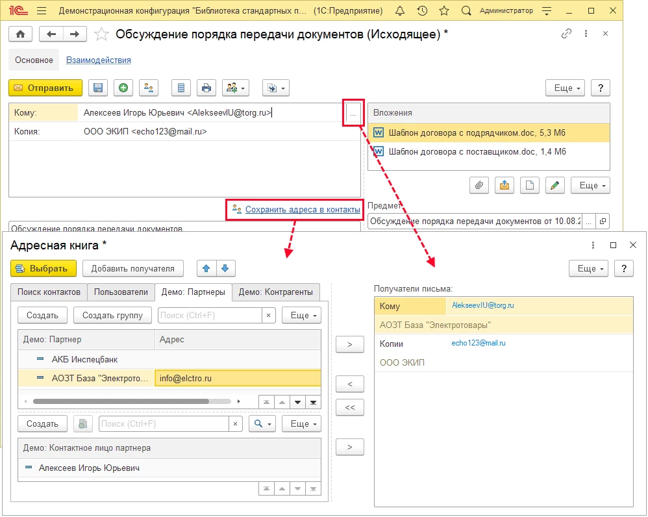Image resolution: width=648 pixels, height=517 pixels.
Task: Switch to the Демо: Контрагенты tab
Action: (276, 292)
